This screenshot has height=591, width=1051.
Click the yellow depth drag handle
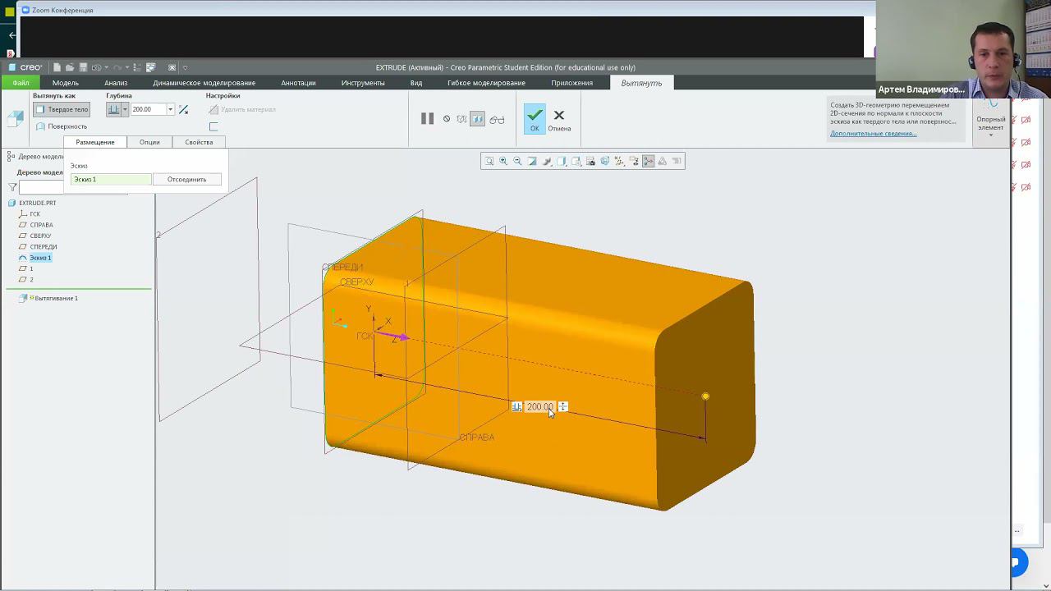tap(705, 396)
